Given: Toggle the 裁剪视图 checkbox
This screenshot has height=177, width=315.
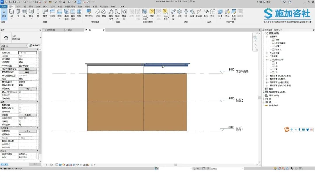Looking at the screenshot, I should (x=20, y=105).
